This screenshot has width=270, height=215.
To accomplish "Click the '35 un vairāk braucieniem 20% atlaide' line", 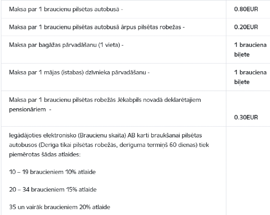I will (x=59, y=207).
